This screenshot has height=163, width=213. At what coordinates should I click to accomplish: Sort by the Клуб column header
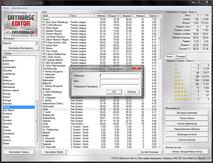[x=55, y=16]
